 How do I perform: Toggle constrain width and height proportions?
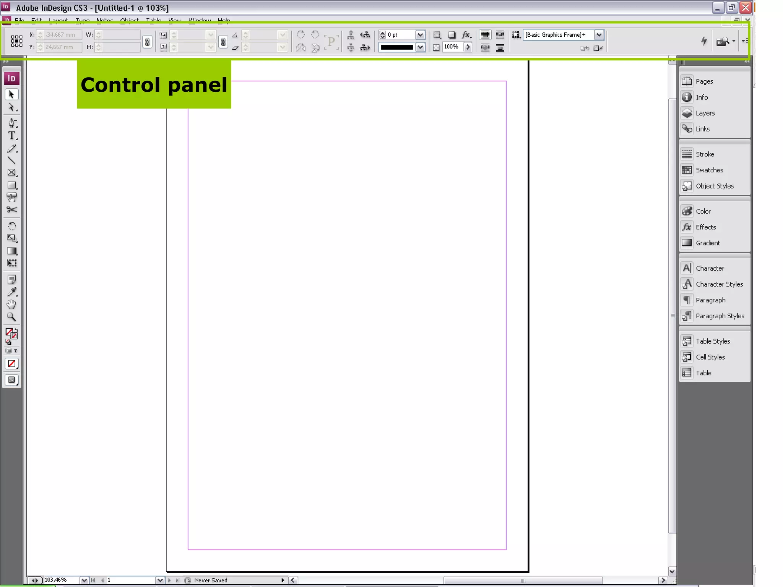click(x=147, y=41)
